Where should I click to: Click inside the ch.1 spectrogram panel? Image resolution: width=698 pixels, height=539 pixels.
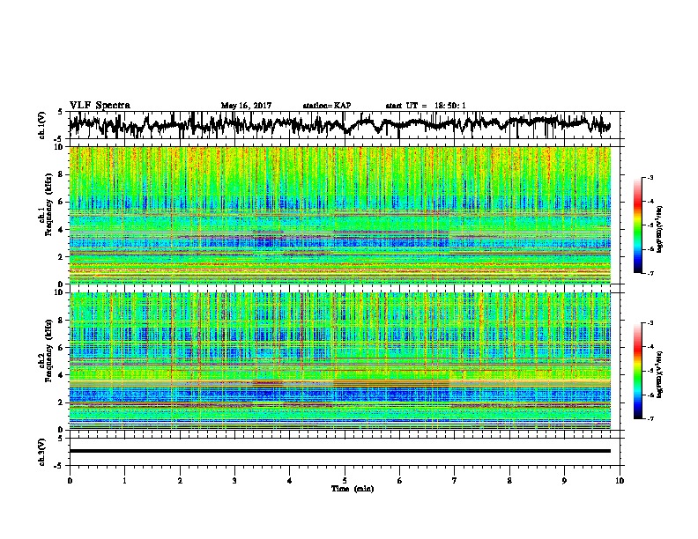click(339, 215)
